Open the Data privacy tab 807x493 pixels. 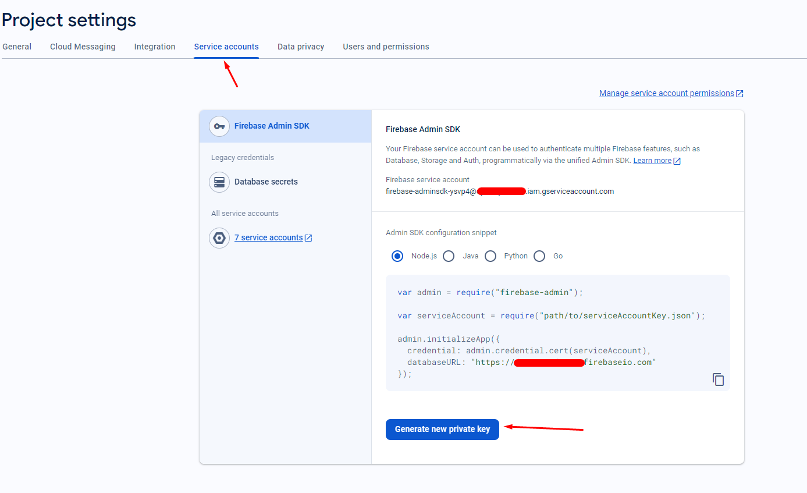click(x=301, y=47)
